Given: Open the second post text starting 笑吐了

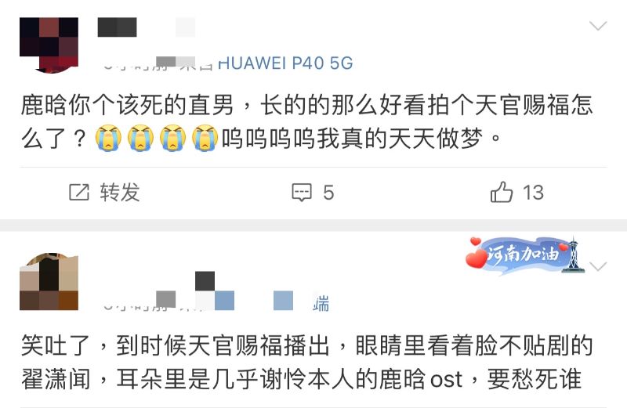Looking at the screenshot, I should 307,362.
